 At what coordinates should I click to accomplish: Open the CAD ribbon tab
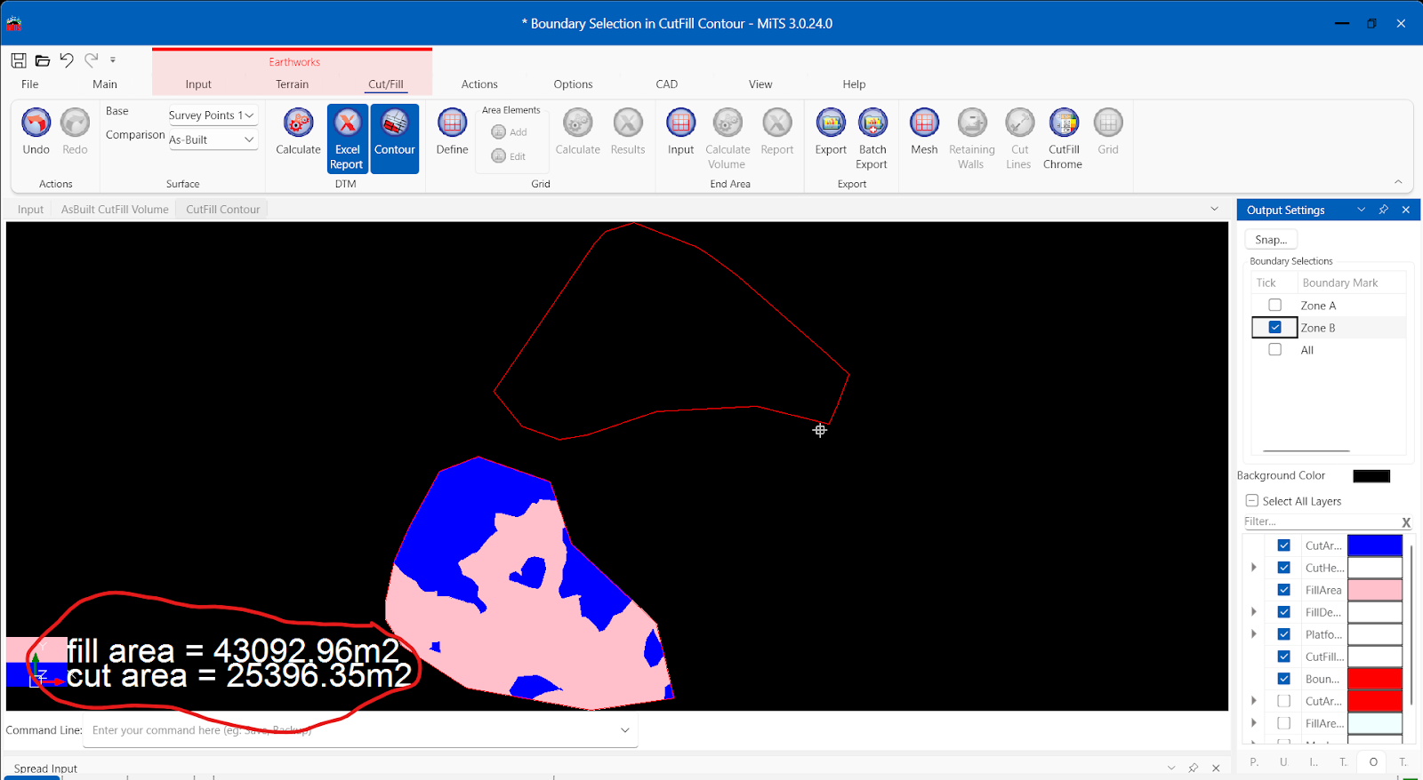pyautogui.click(x=667, y=84)
